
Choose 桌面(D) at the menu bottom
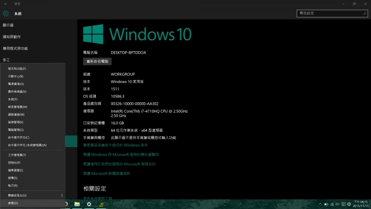tap(32, 203)
